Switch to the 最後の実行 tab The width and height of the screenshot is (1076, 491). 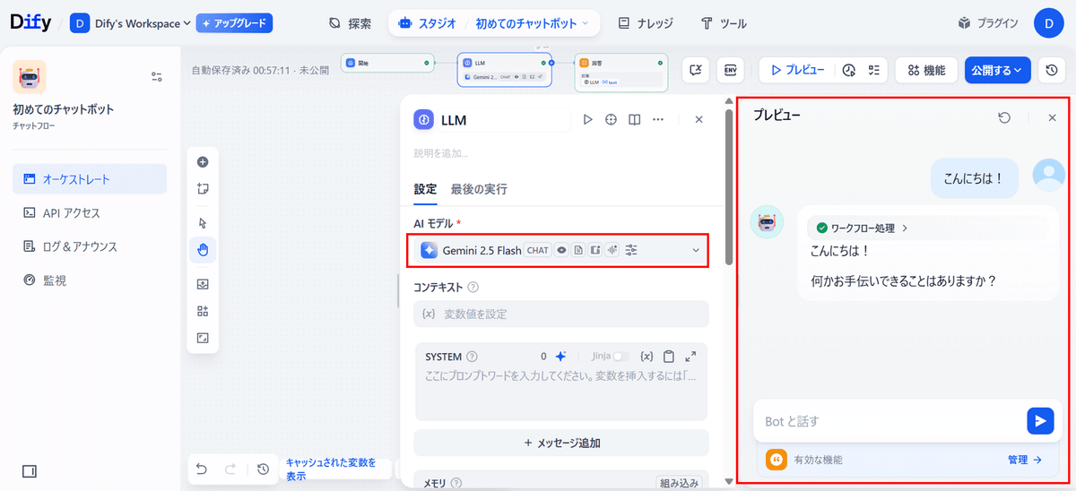click(x=479, y=189)
